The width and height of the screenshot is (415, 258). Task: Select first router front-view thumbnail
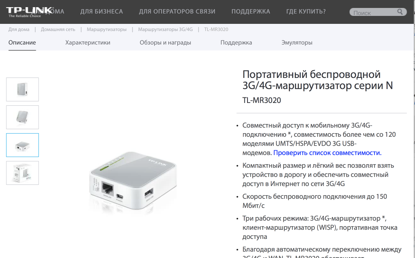(23, 89)
